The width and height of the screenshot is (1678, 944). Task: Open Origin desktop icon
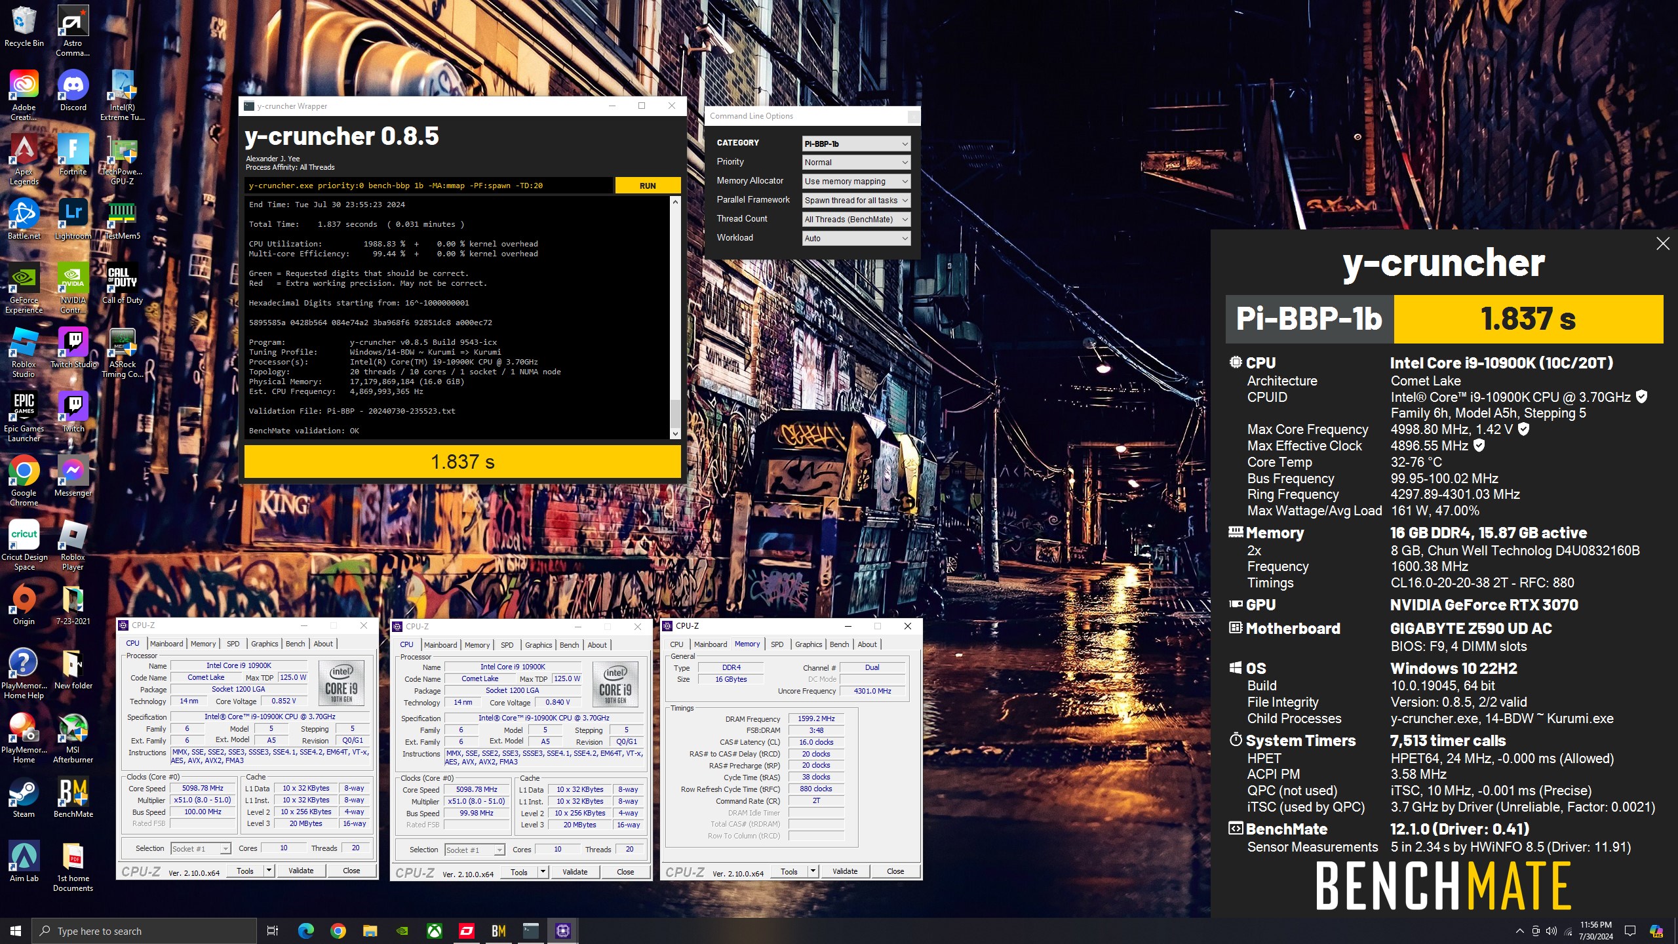24,604
